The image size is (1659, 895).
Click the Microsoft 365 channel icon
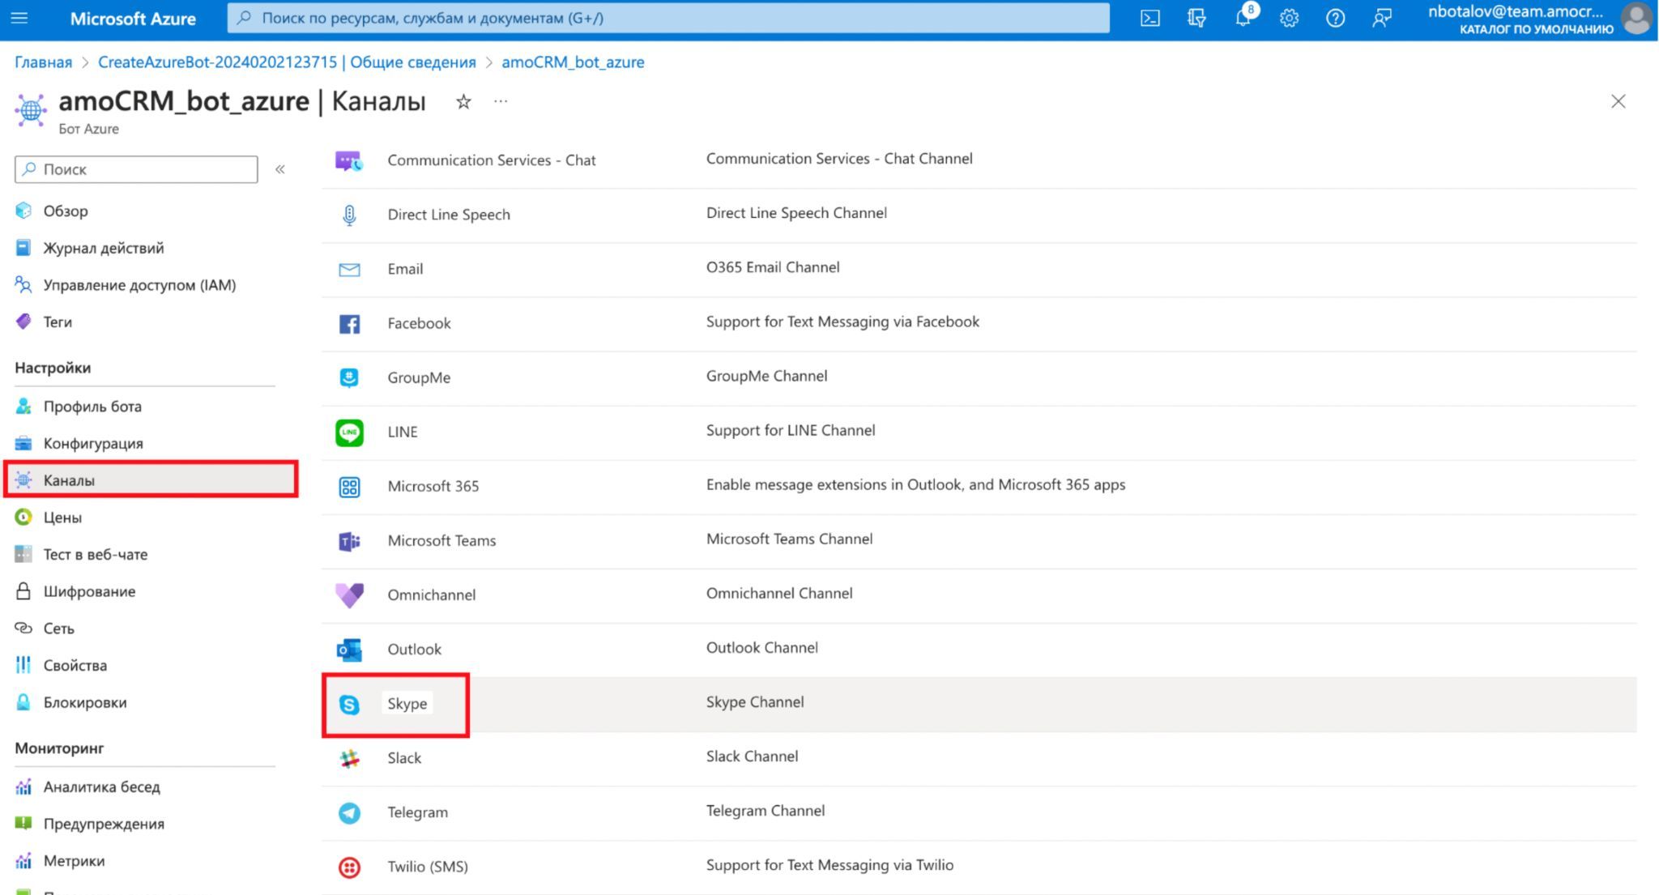(349, 487)
